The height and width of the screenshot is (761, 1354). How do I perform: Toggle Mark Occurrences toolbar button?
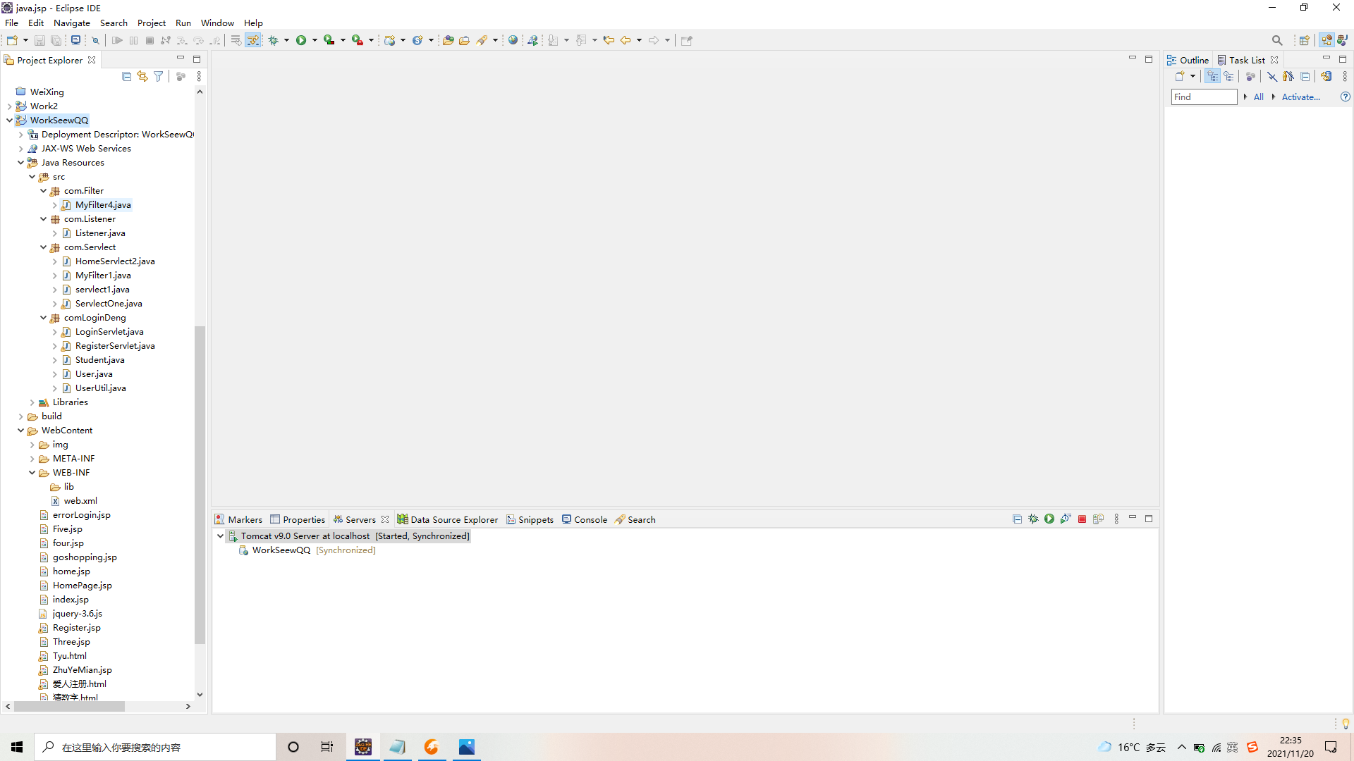point(253,40)
